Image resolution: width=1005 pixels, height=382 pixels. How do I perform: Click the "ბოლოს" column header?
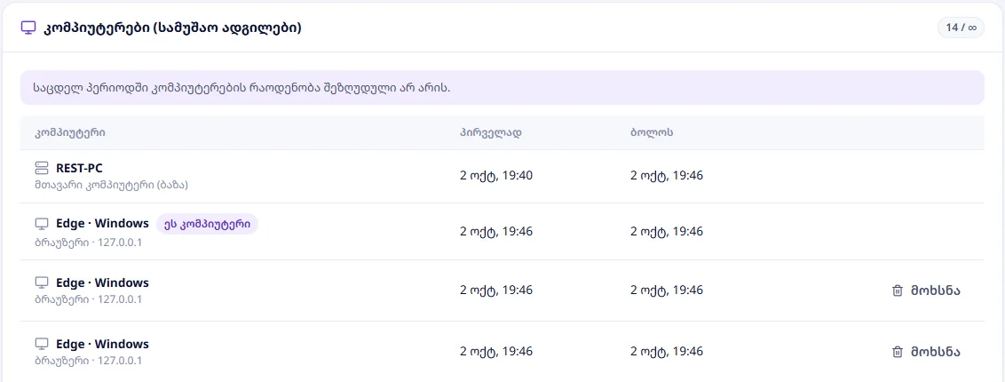tap(651, 133)
